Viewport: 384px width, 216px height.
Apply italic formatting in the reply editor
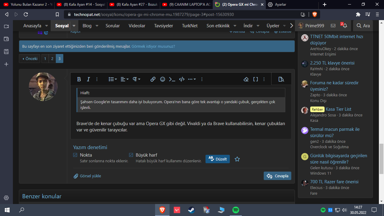point(88,79)
